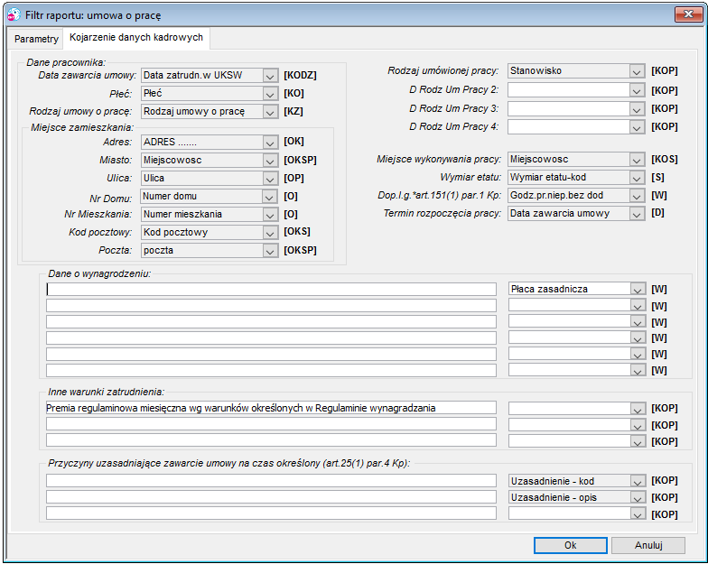The width and height of the screenshot is (708, 564).
Task: Confirm with the Ok button
Action: point(571,545)
